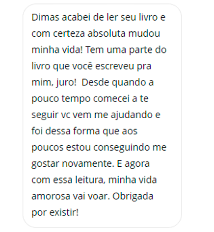The width and height of the screenshot is (214, 232).
Task: Click the word "Obrigada" near the end
Action: click(133, 196)
